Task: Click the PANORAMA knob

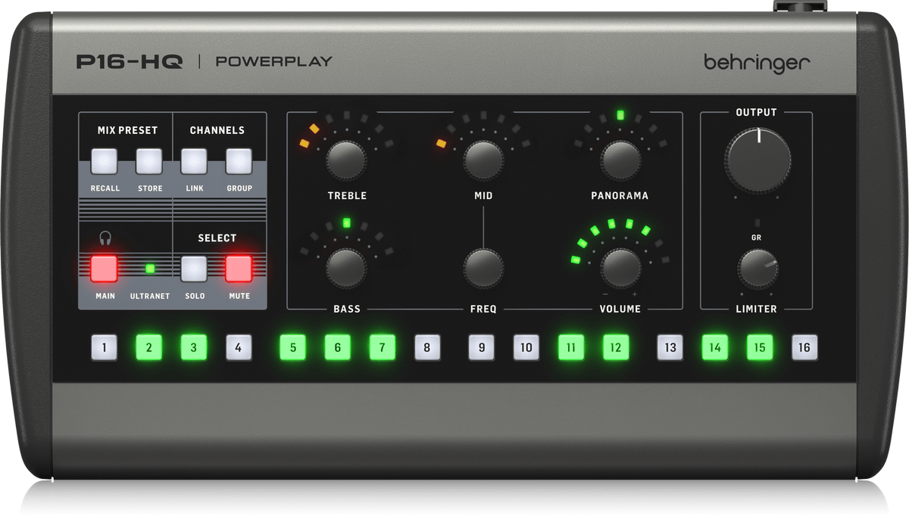Action: (620, 159)
